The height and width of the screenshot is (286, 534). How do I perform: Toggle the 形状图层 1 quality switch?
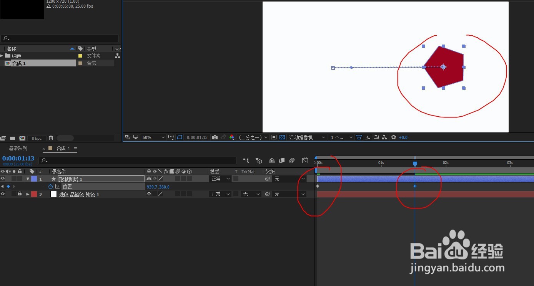coord(161,179)
